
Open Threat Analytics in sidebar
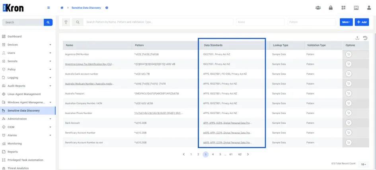18,168
